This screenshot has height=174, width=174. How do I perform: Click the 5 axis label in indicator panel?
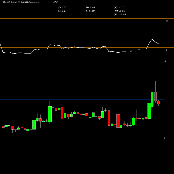click(166, 50)
